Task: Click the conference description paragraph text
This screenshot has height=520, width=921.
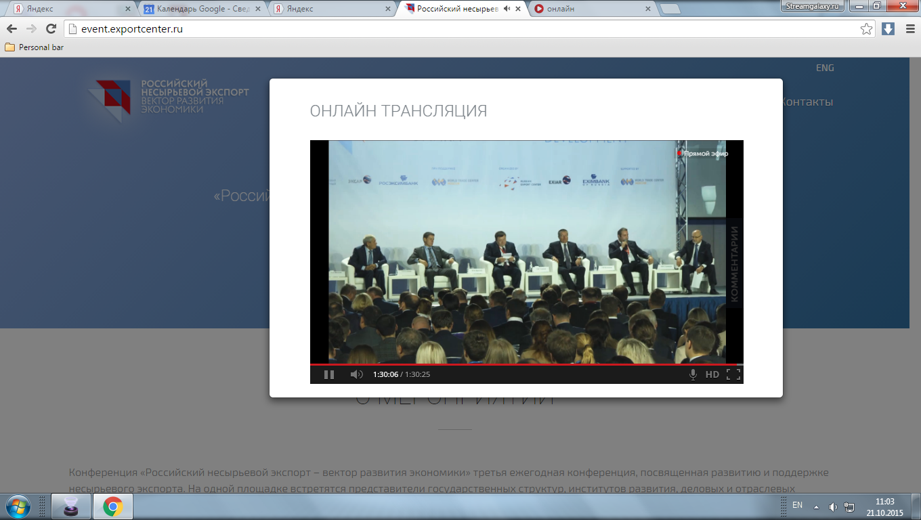Action: click(449, 481)
